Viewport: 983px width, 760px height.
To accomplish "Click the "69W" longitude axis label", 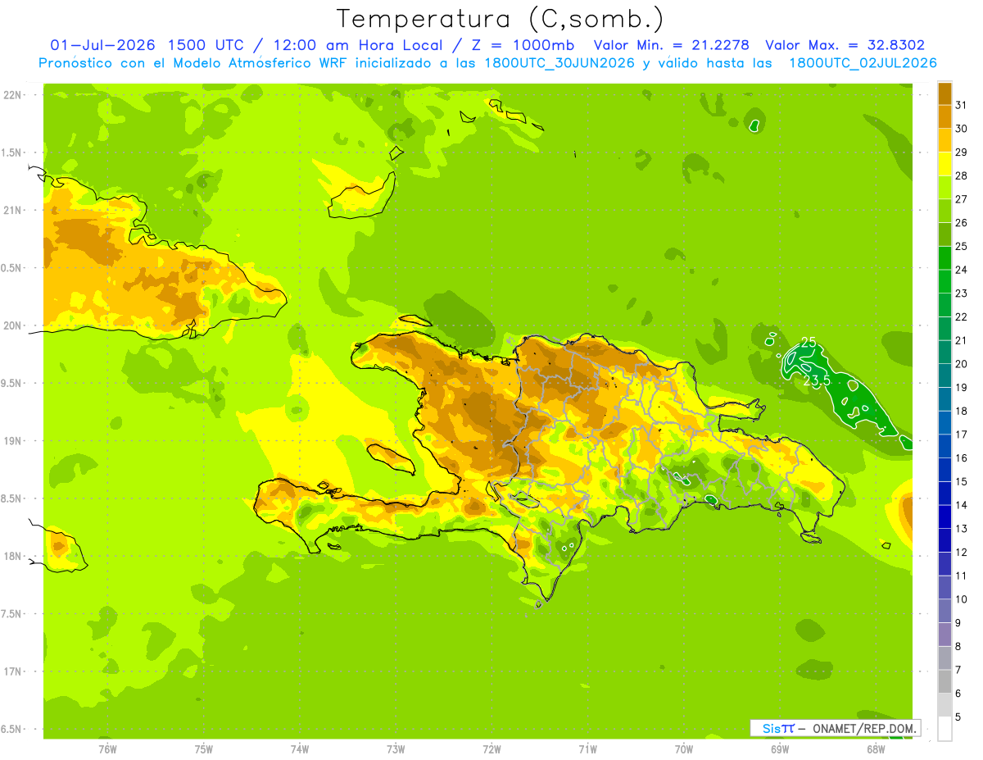I will 780,749.
